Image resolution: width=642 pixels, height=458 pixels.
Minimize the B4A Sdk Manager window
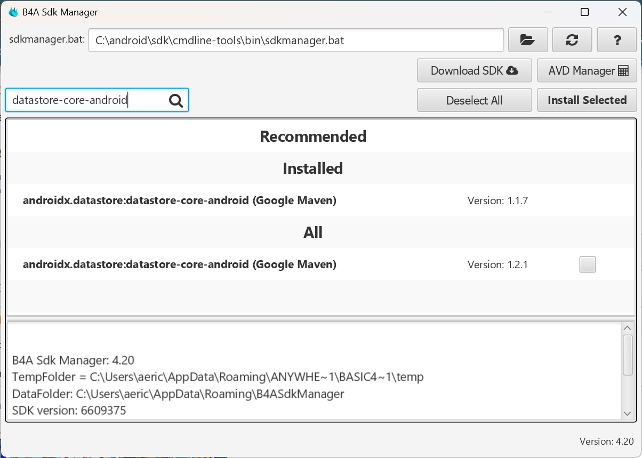[x=547, y=12]
